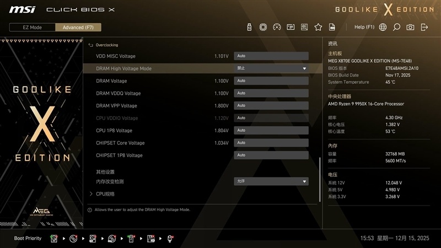
Task: Click the Boot Priority label
Action: click(28, 238)
